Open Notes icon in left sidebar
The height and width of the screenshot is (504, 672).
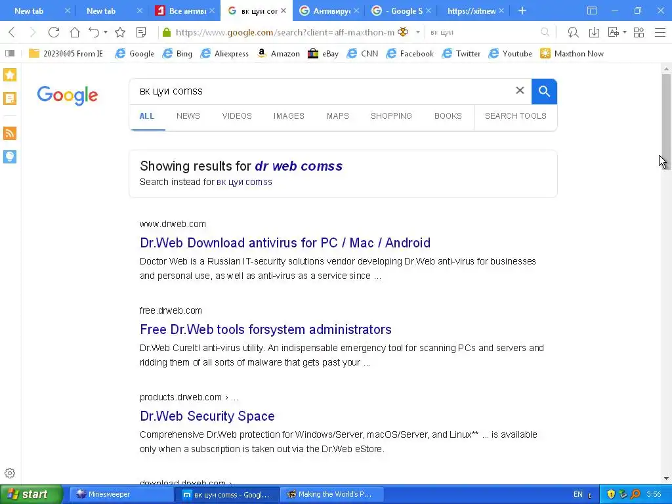tap(10, 98)
